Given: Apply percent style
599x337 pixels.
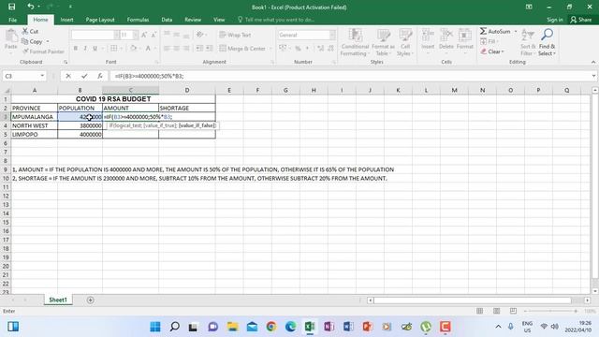Looking at the screenshot, I should 298,48.
